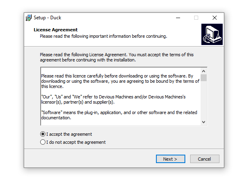Click the license text scrollbar thumb
The width and height of the screenshot is (246, 194).
tap(204, 78)
